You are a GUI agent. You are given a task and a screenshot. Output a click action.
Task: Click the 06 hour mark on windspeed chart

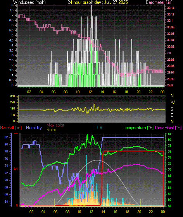click(x=54, y=92)
